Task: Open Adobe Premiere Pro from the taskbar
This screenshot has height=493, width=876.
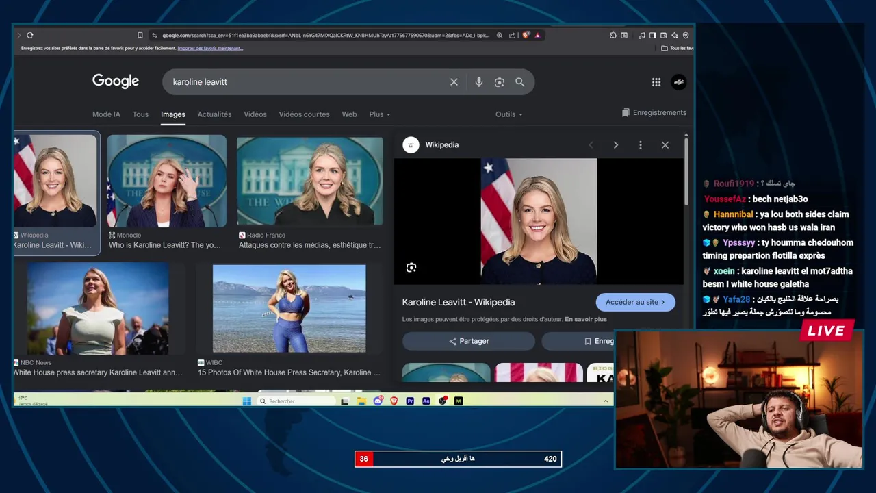Action: [410, 401]
